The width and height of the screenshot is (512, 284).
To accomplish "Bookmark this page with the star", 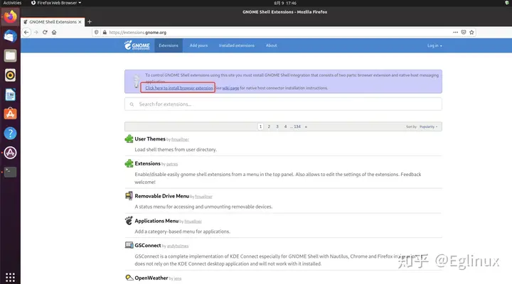I will [471, 32].
